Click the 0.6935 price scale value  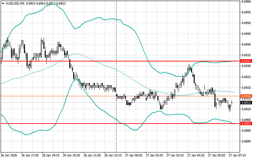click(x=246, y=55)
